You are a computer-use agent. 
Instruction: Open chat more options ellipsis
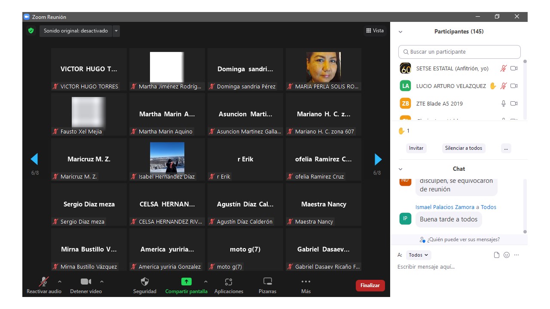pyautogui.click(x=516, y=255)
